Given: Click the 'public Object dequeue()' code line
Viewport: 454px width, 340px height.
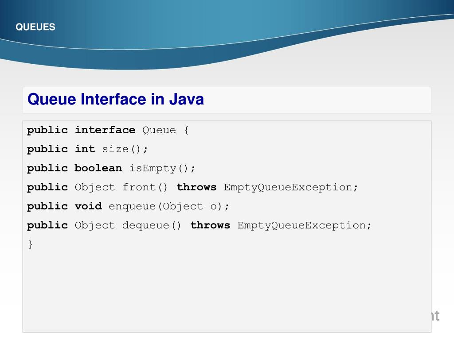Looking at the screenshot, I should 199,225.
